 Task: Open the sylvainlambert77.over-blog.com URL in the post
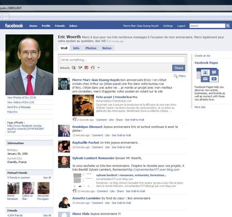pyautogui.click(x=153, y=170)
